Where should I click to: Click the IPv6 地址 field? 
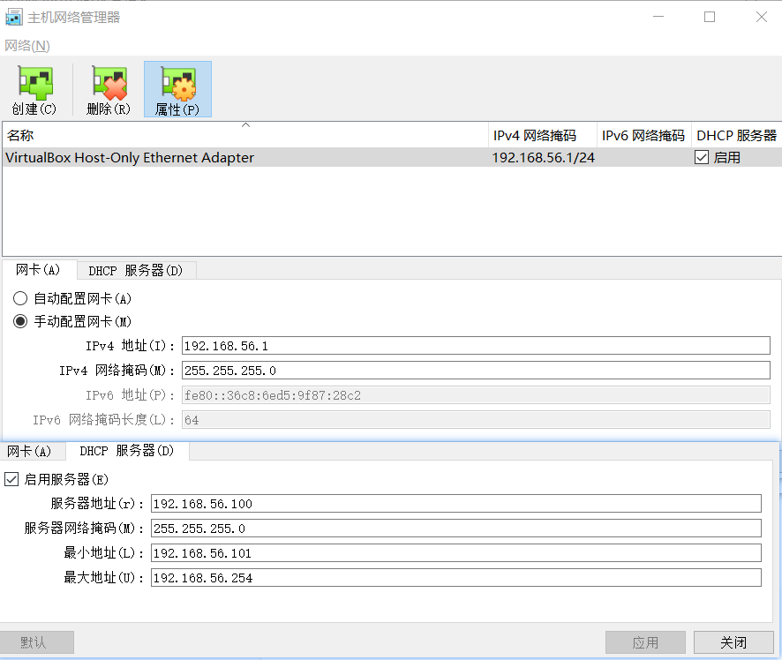click(x=476, y=395)
